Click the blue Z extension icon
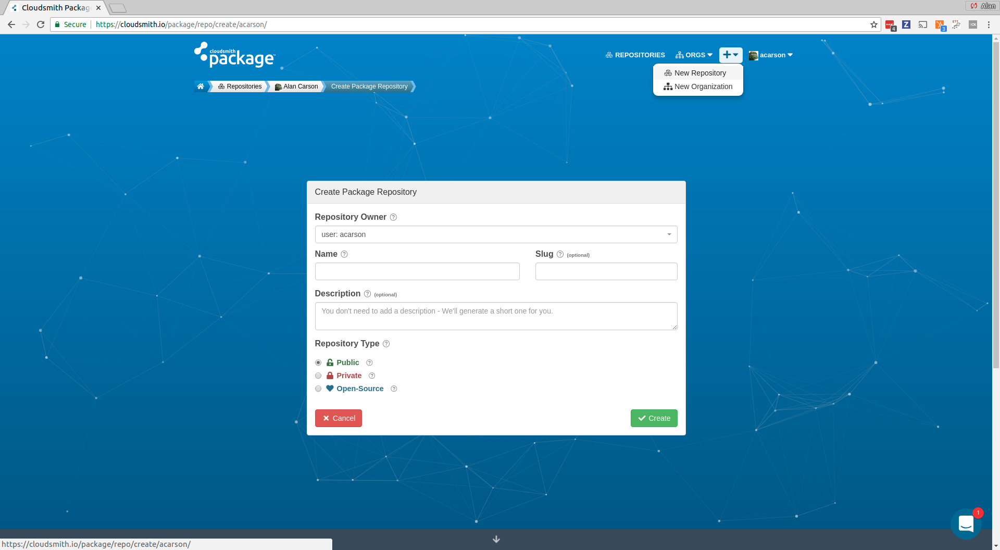Viewport: 1000px width, 550px height. pos(906,24)
